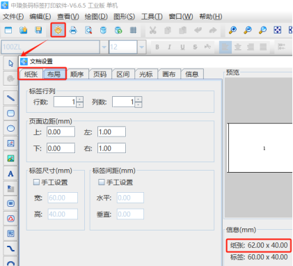Image resolution: width=293 pixels, height=266 pixels.
Task: Toggle bold formatting button
Action: [x=157, y=47]
